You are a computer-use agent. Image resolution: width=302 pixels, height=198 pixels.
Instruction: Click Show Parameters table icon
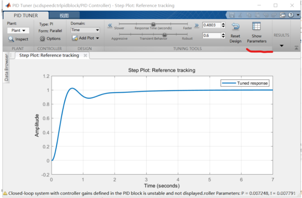(x=256, y=27)
